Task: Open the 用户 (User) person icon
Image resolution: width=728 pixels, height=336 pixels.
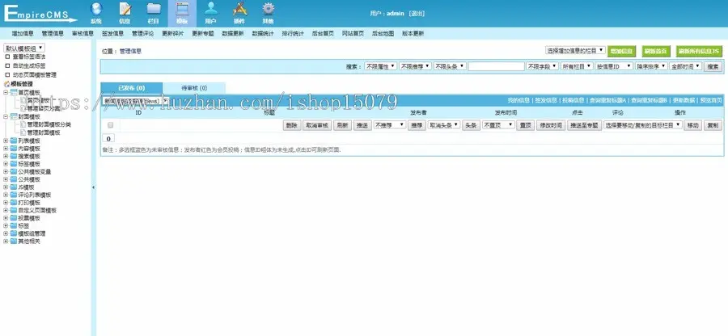Action: tap(210, 11)
